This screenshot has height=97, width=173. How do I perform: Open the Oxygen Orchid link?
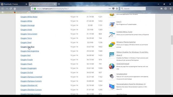click(27, 72)
